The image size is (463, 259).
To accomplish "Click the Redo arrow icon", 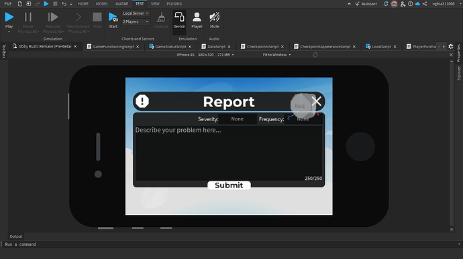I will pyautogui.click(x=38, y=4).
